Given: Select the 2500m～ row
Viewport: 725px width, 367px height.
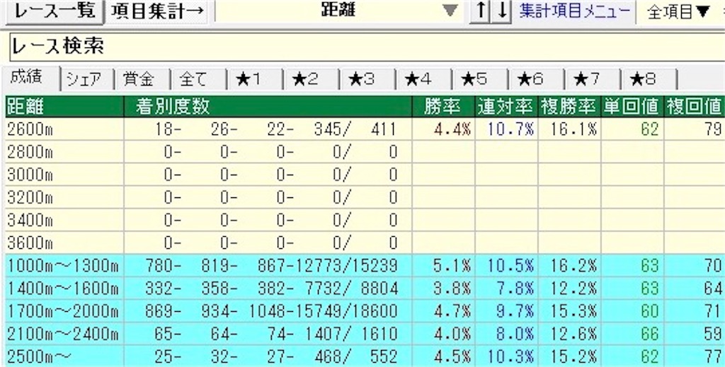Looking at the screenshot, I should click(x=365, y=356).
